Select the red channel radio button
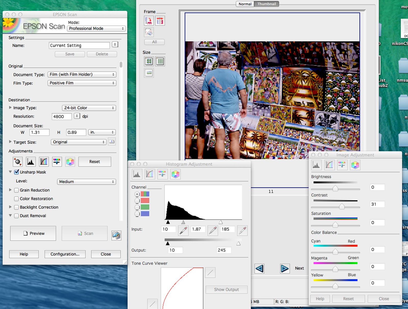Screen dimensions: 408x309 click(137, 201)
